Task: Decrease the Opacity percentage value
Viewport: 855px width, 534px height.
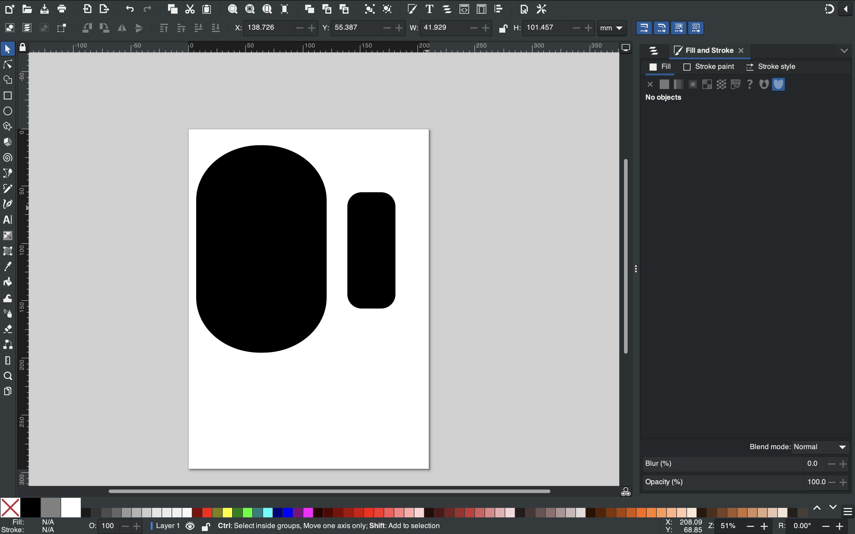Action: pyautogui.click(x=832, y=482)
